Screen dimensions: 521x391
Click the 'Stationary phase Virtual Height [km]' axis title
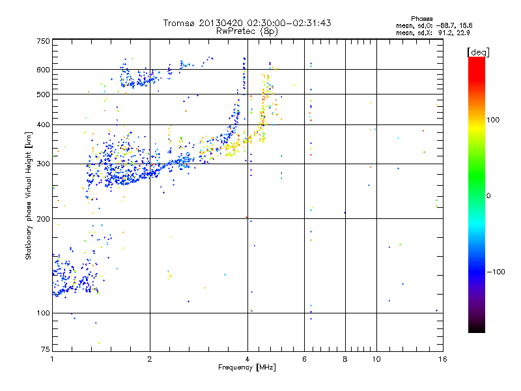click(29, 196)
